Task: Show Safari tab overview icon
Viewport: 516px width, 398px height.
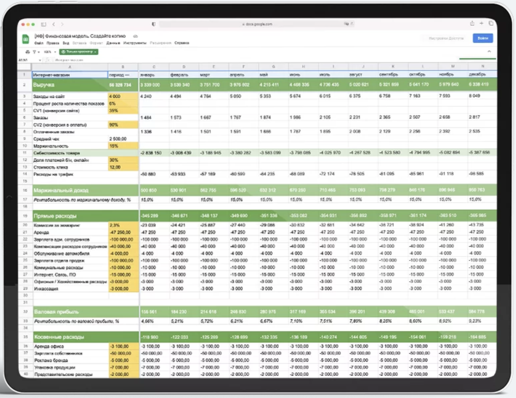Action: tap(491, 23)
